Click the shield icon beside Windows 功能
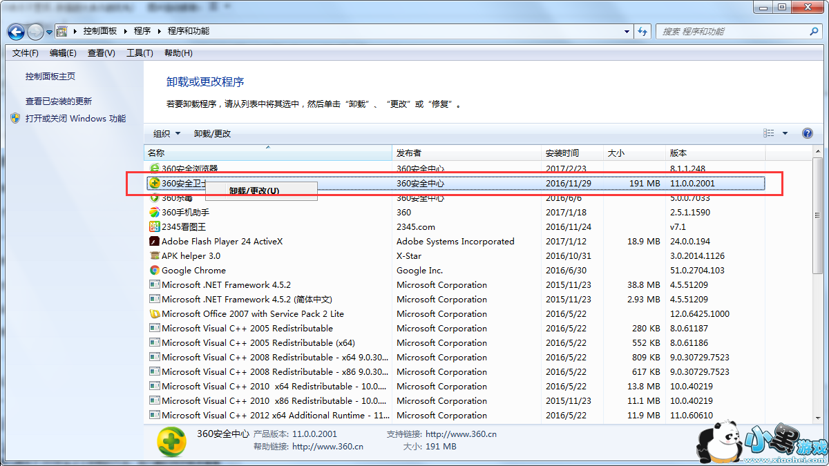This screenshot has height=466, width=829. click(16, 118)
